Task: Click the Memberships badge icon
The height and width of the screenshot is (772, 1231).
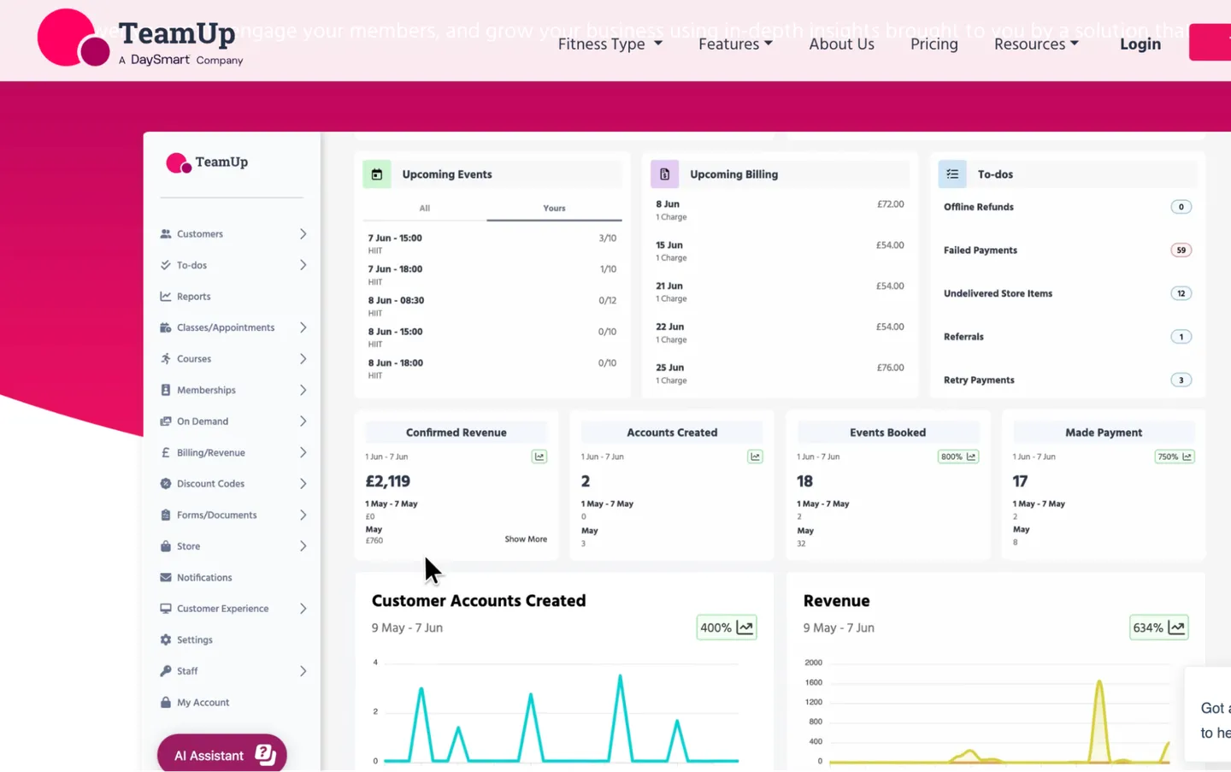Action: point(166,390)
